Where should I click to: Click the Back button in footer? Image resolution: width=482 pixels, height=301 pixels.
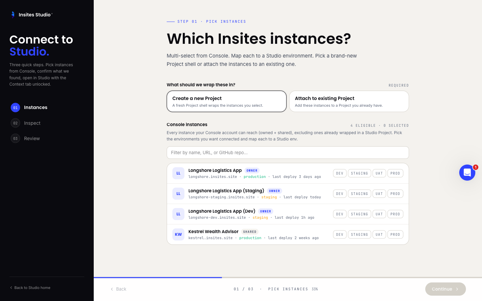(118, 289)
